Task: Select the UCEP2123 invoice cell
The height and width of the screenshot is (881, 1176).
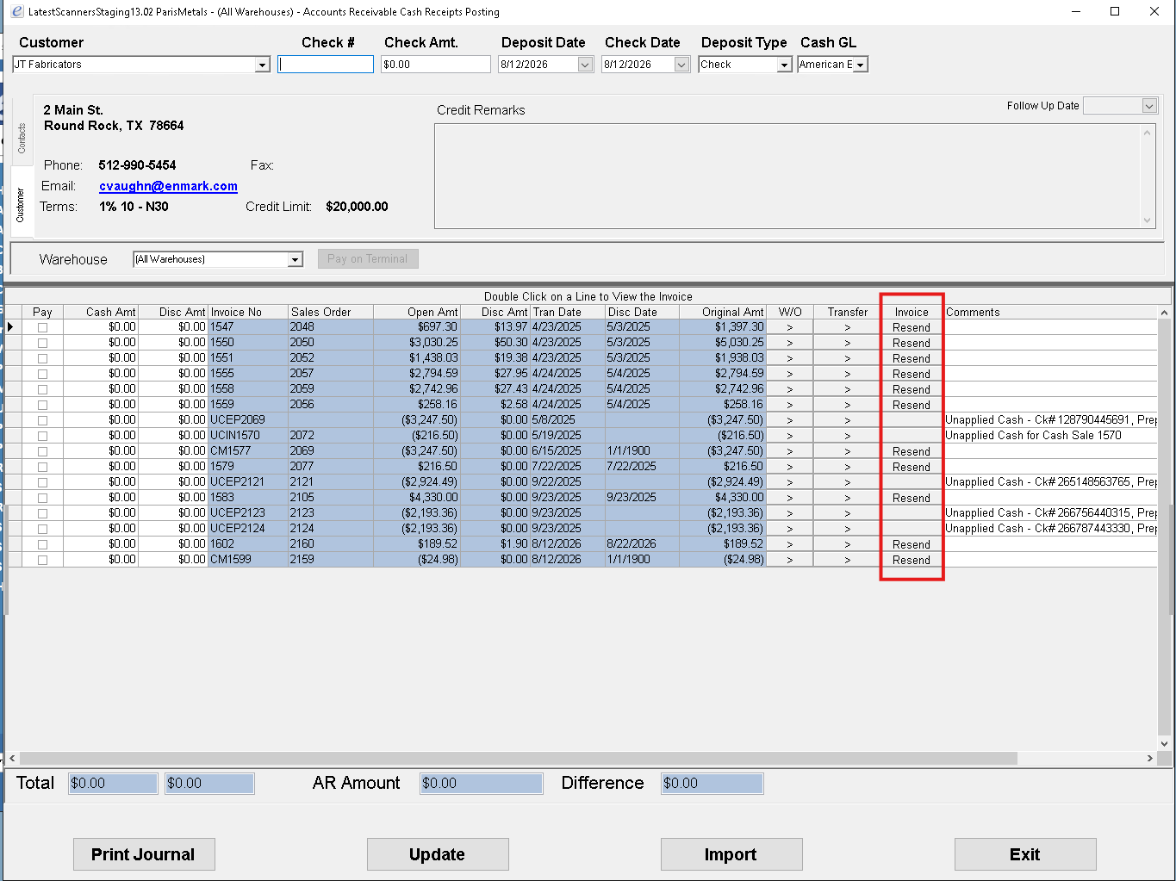Action: click(x=247, y=513)
